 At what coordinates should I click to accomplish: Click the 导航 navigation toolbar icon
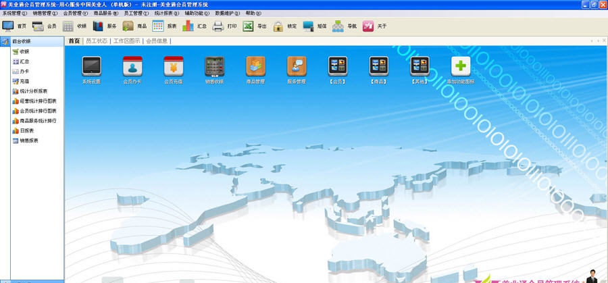coord(338,26)
